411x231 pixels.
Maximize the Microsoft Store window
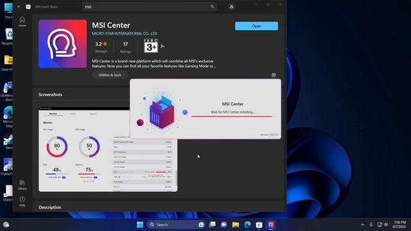268,4
